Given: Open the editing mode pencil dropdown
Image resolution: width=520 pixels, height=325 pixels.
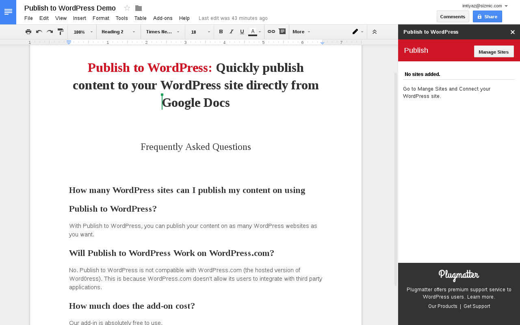Looking at the screenshot, I should [357, 32].
